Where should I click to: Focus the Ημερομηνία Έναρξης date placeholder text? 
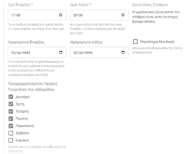point(21,52)
